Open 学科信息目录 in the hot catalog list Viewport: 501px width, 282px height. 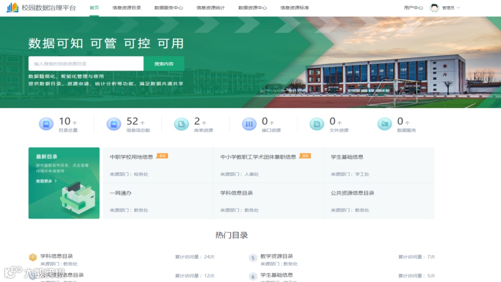57,256
